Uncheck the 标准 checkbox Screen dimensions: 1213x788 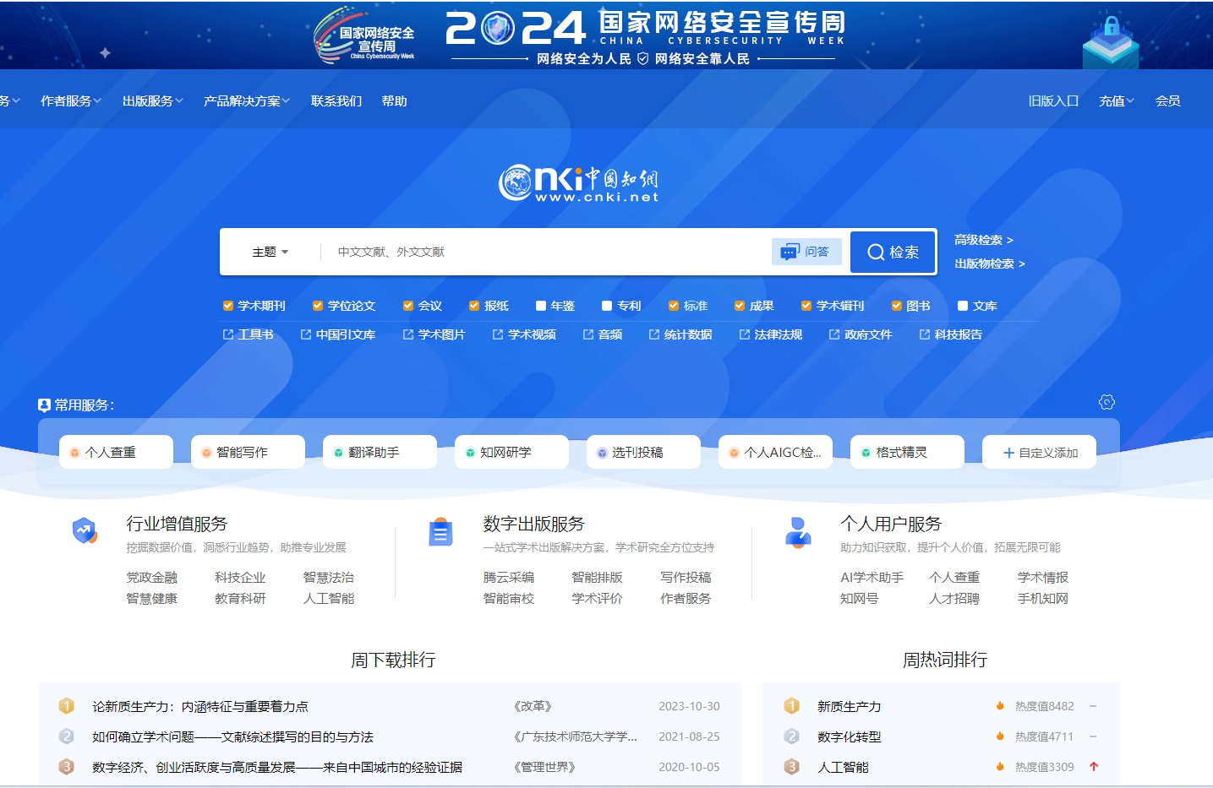click(x=674, y=306)
